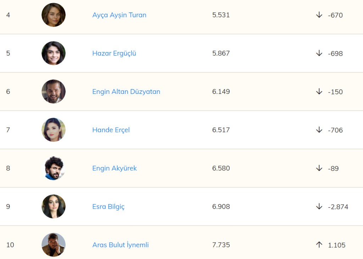Open the Aras Bulut İynemli link
The width and height of the screenshot is (363, 259).
click(121, 244)
